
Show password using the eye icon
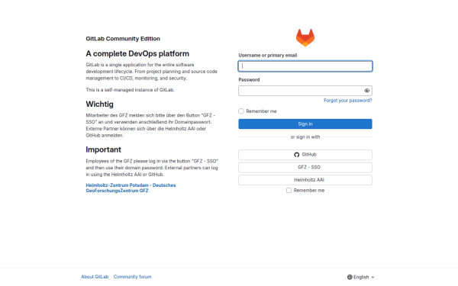click(367, 91)
